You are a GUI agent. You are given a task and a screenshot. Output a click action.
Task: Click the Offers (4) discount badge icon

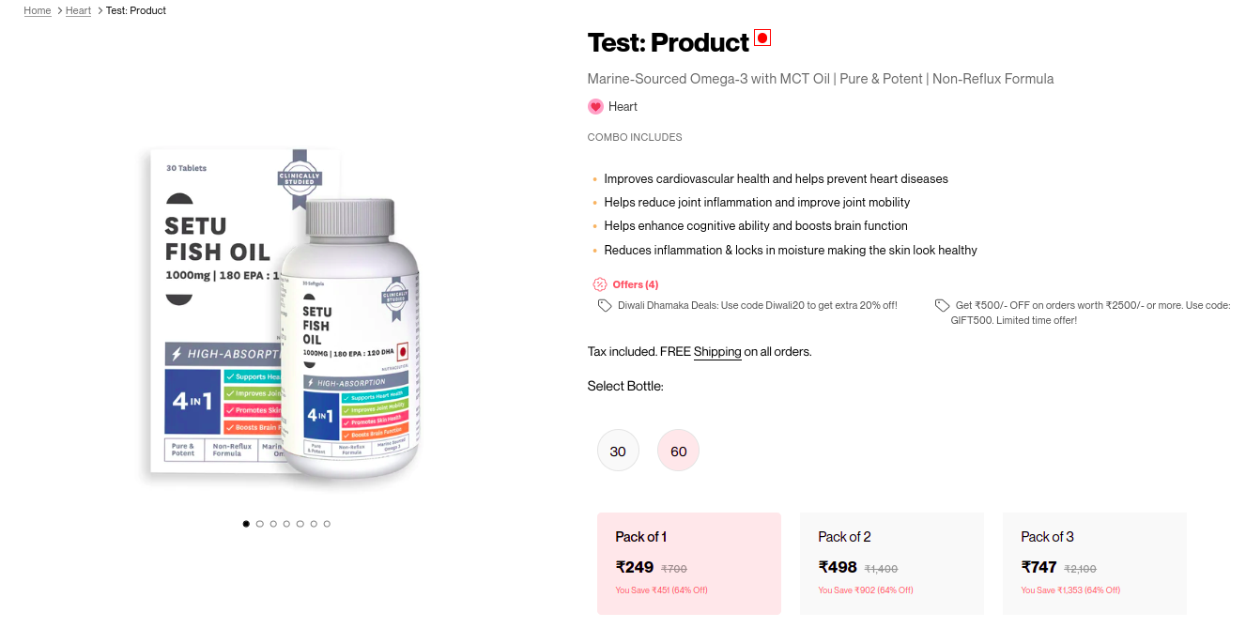tap(599, 284)
